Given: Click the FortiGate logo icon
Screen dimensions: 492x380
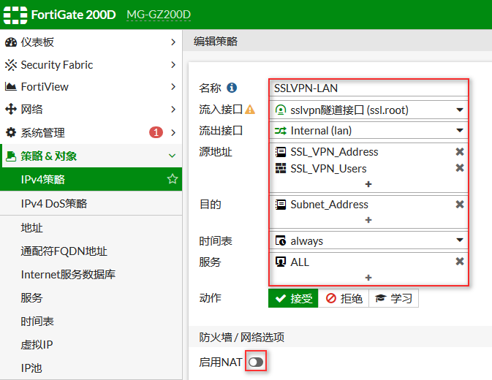Looking at the screenshot, I should 15,15.
